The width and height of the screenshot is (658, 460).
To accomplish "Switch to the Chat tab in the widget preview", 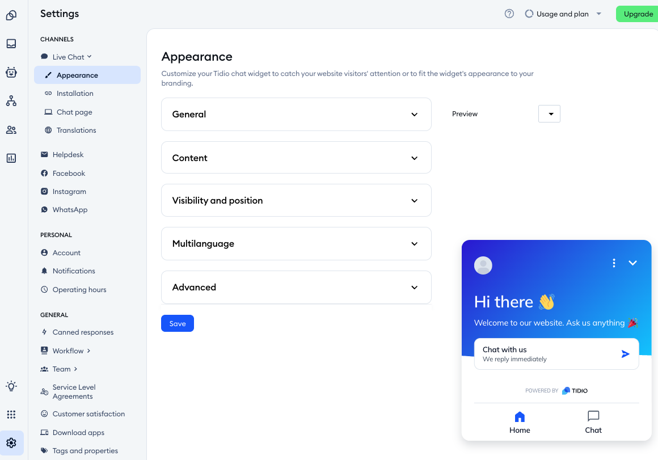I will (593, 422).
